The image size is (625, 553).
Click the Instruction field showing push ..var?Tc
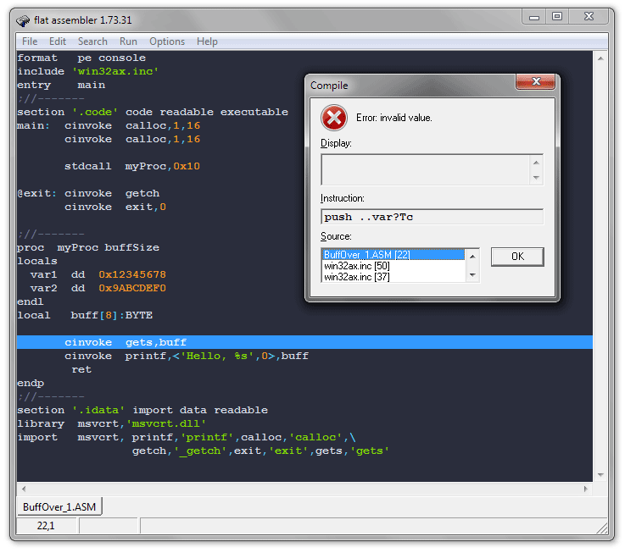(431, 217)
